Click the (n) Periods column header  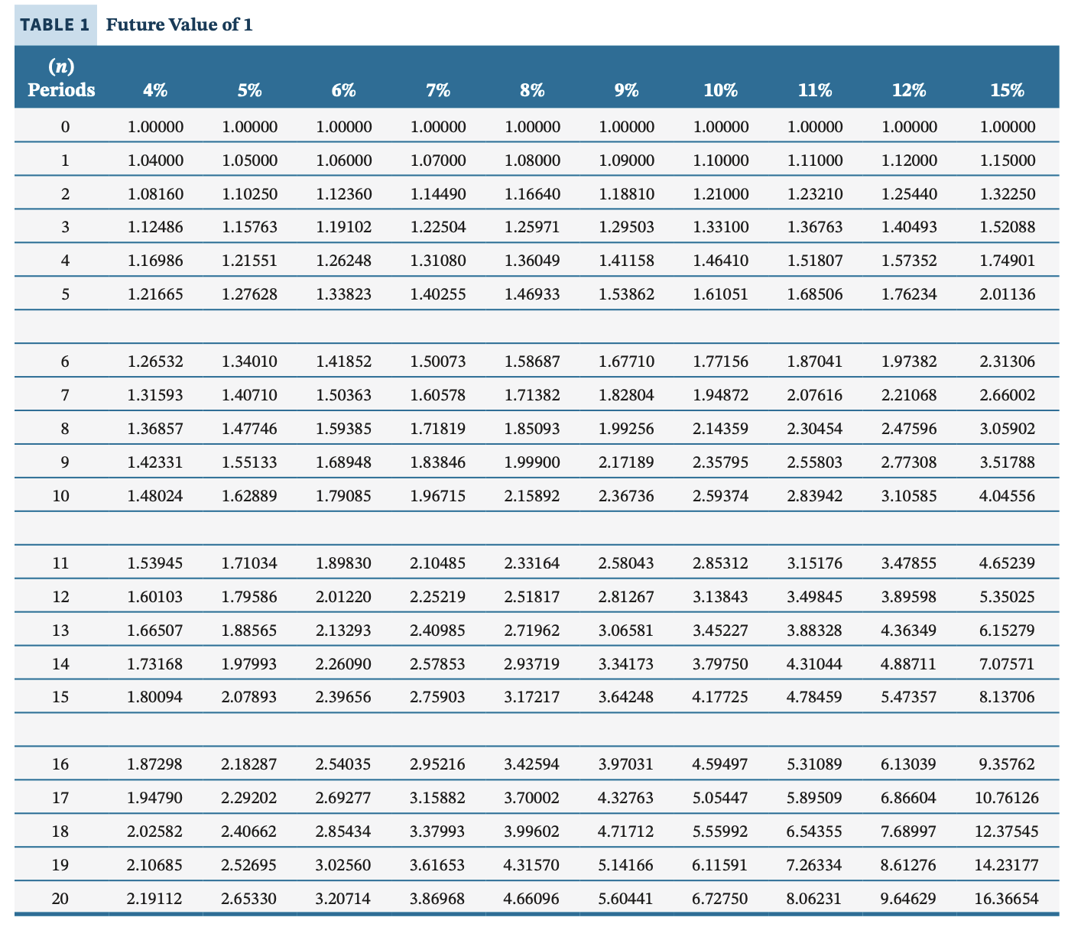tap(60, 79)
